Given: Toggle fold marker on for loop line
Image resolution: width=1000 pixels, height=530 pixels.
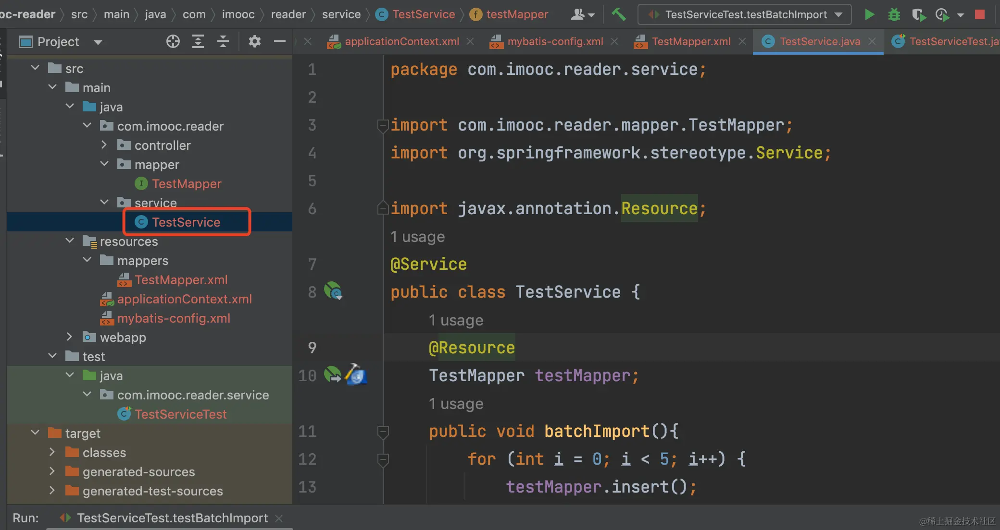Looking at the screenshot, I should (383, 459).
